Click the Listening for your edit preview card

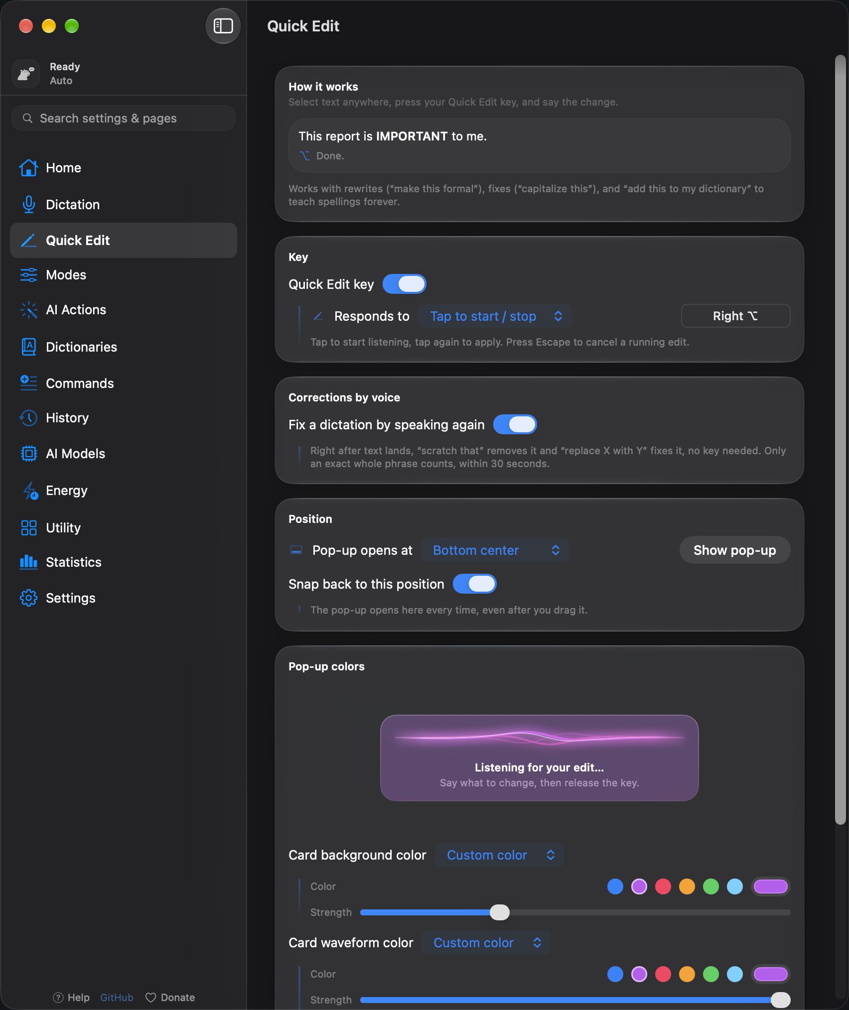539,758
